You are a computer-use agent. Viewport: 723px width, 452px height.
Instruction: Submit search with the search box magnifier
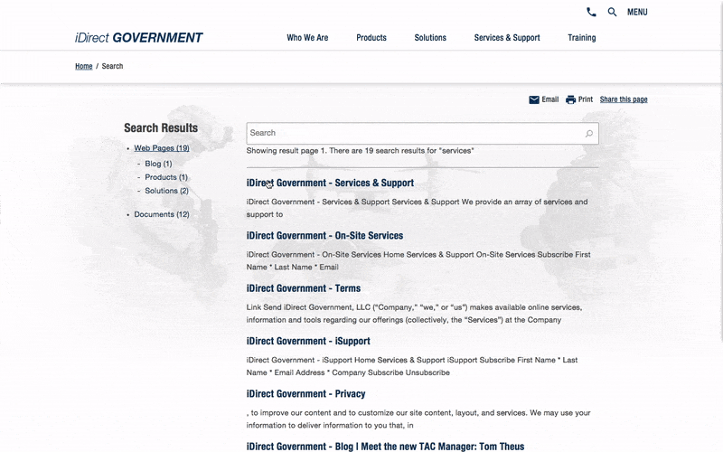[589, 134]
